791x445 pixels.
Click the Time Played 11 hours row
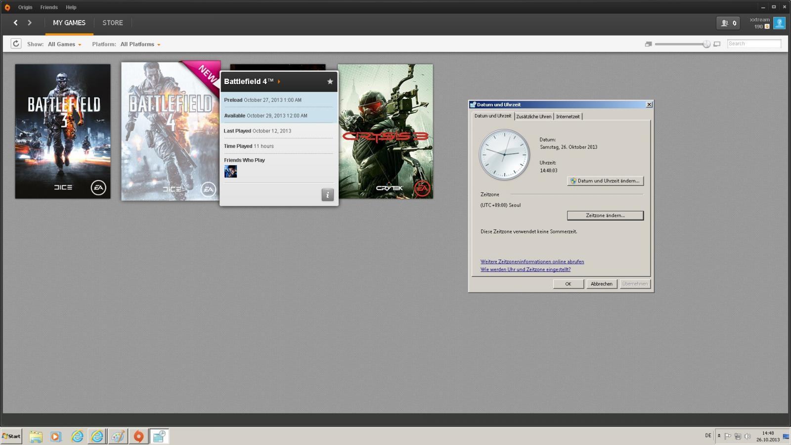pyautogui.click(x=279, y=146)
